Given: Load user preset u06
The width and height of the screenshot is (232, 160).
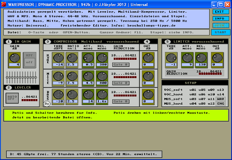Looking at the screenshot, I should point(202,94).
